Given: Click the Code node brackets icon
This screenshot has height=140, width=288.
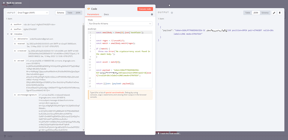Looking at the screenshot, I should click(x=89, y=9).
